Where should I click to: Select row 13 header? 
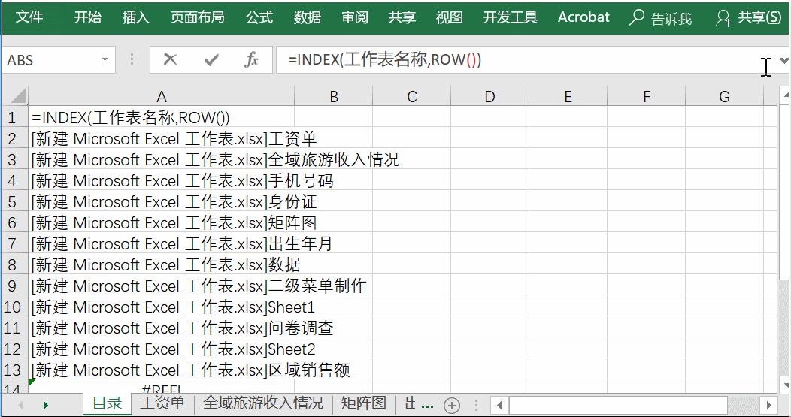click(14, 370)
